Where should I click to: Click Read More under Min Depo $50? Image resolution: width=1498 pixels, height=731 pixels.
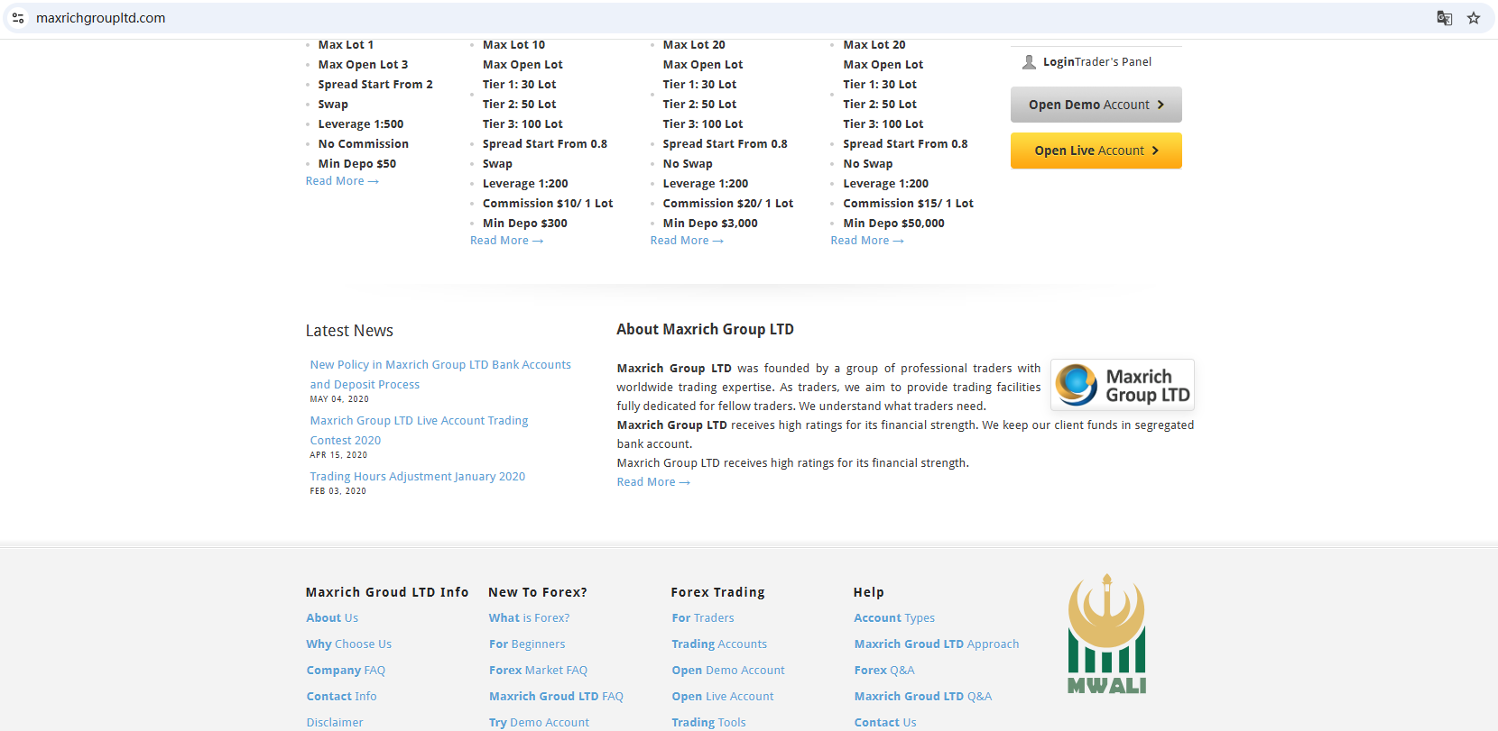[x=341, y=181]
